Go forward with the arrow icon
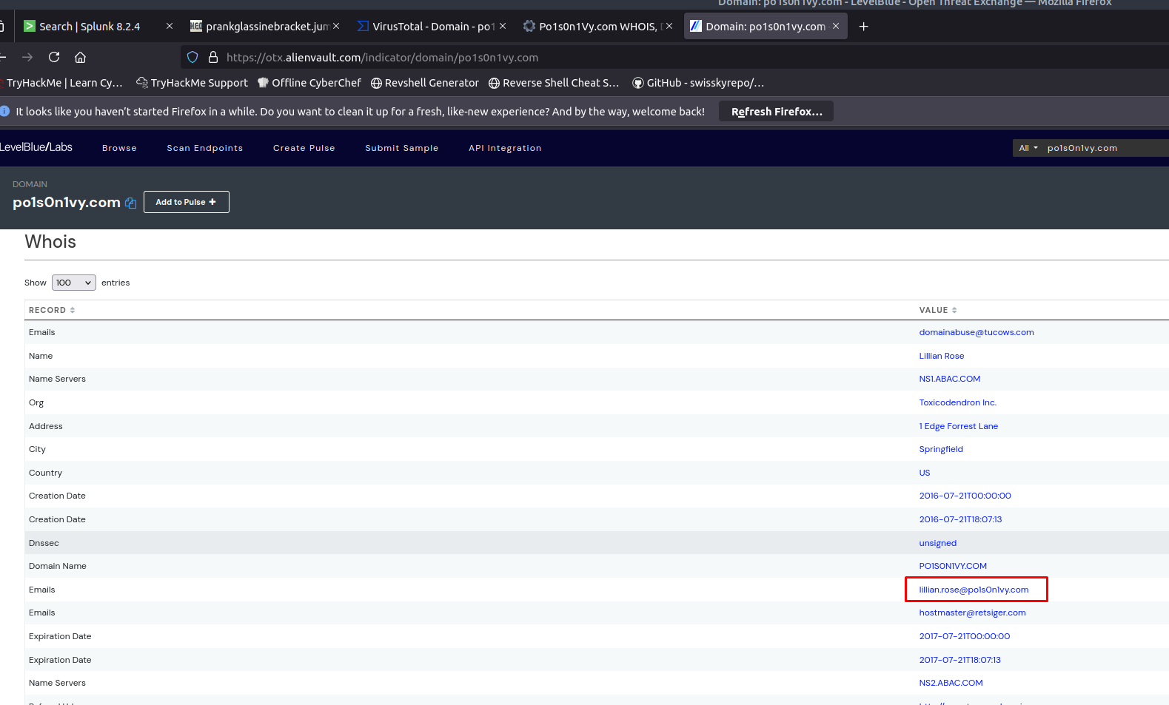This screenshot has height=705, width=1169. [x=27, y=57]
